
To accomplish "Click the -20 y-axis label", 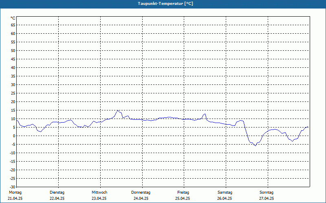I will tap(13, 170).
